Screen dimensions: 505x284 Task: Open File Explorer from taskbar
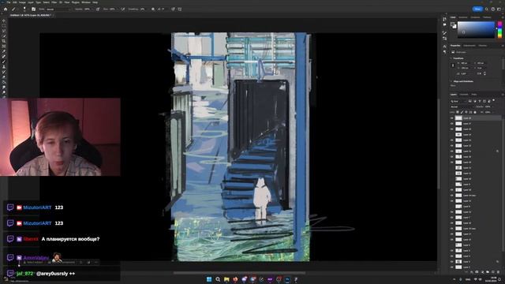[x=226, y=279]
